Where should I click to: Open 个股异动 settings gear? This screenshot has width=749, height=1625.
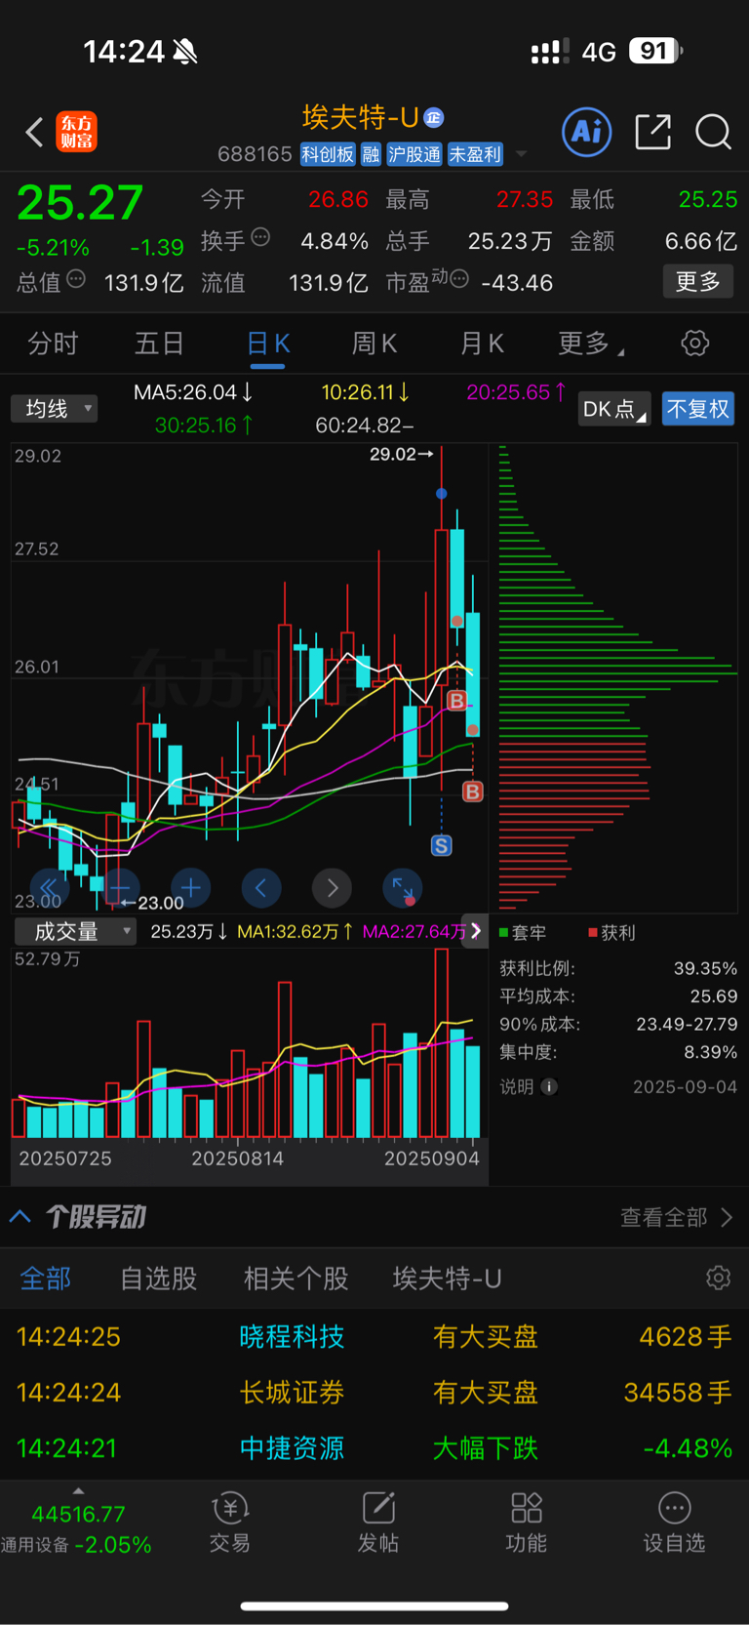[718, 1279]
